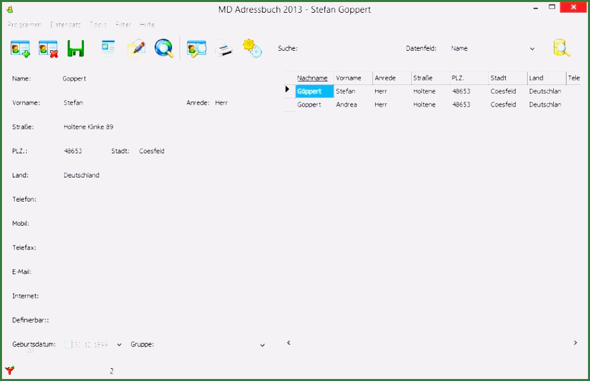Viewport: 590px width, 381px height.
Task: Open the Geburtsdatum date picker
Action: click(119, 345)
